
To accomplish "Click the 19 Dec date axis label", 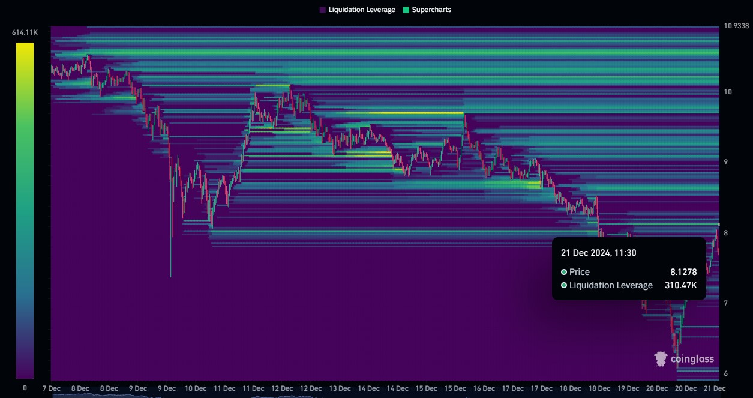I will pyautogui.click(x=628, y=388).
